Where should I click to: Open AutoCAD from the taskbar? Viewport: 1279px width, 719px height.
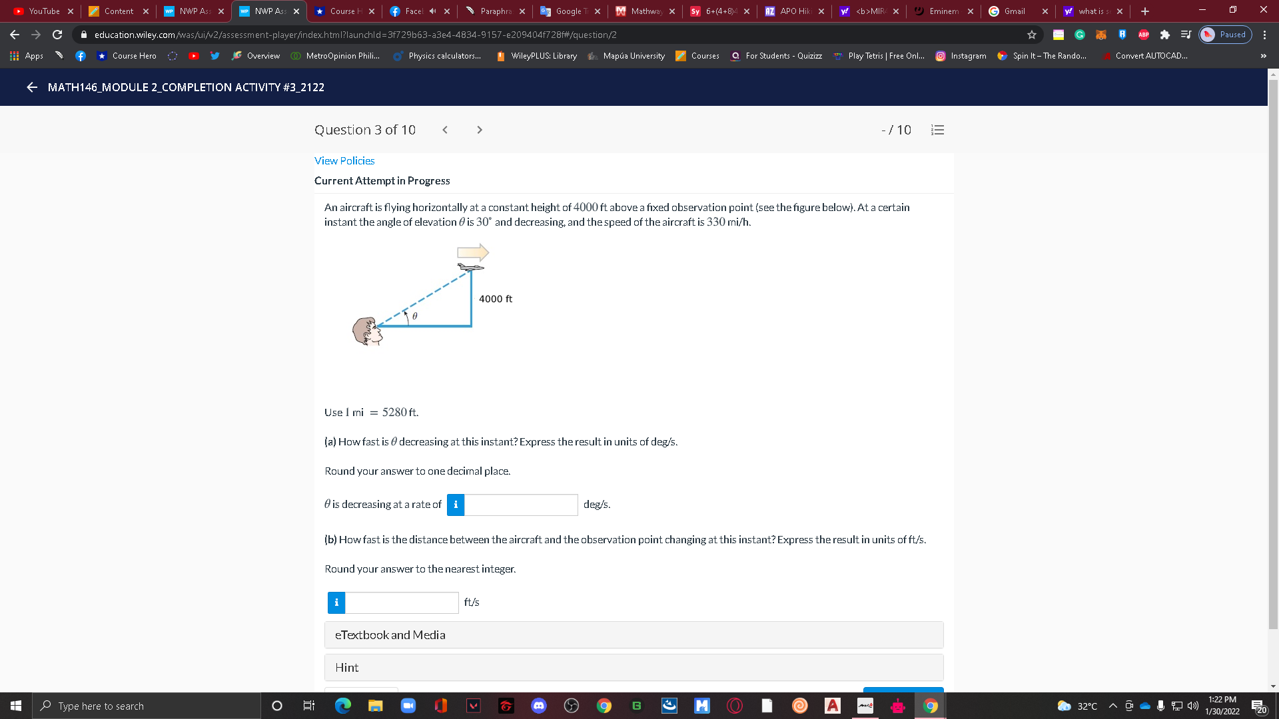pyautogui.click(x=832, y=706)
